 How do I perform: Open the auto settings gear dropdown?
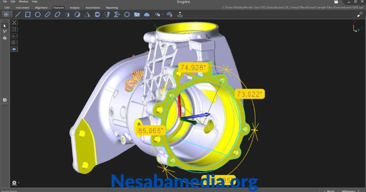[x=15, y=183]
